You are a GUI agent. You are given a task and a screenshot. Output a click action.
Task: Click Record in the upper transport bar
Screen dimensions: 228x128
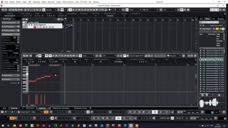click(167, 112)
